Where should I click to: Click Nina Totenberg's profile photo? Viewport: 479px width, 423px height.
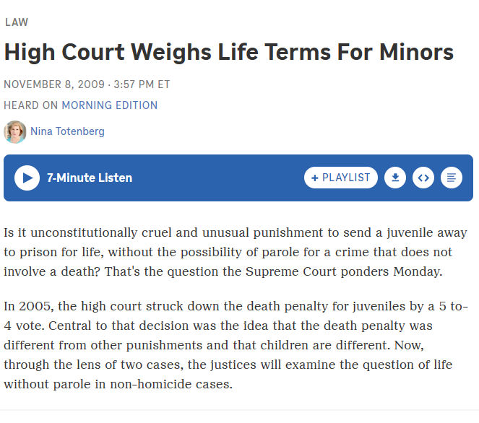[14, 131]
